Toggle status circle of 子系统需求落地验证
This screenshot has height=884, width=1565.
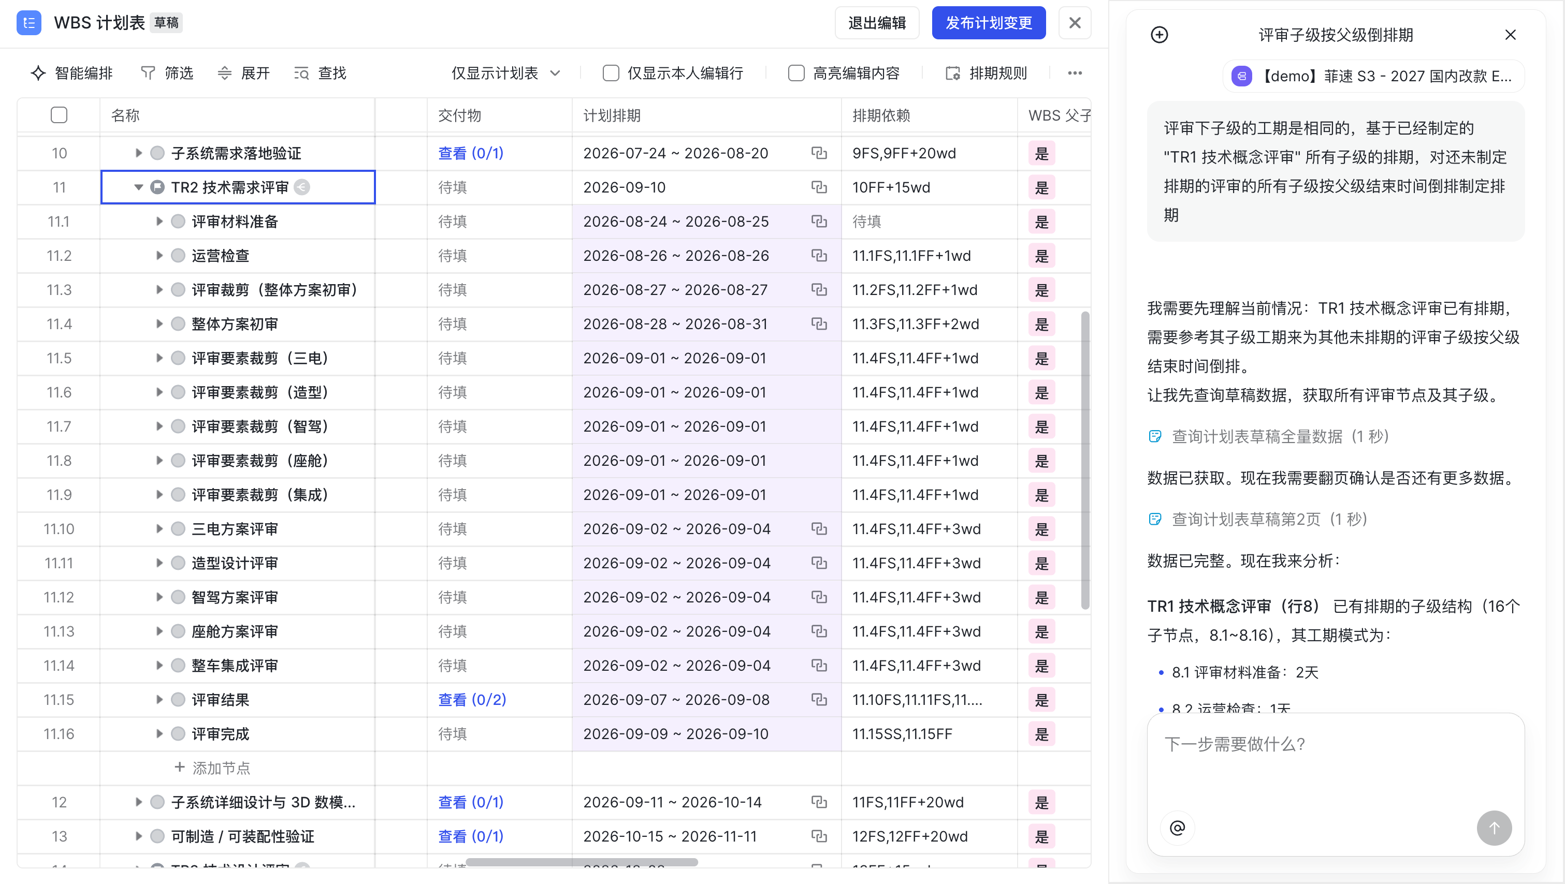(x=157, y=153)
